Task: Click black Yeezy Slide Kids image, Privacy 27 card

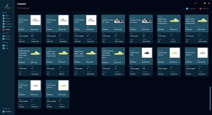Action: tap(147, 53)
